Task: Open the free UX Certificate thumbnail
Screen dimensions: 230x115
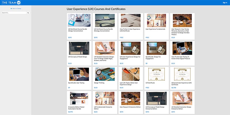Action: [157, 74]
